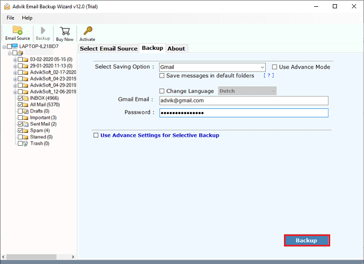Switch to Select Email Source tab
The image size is (364, 264).
click(109, 49)
